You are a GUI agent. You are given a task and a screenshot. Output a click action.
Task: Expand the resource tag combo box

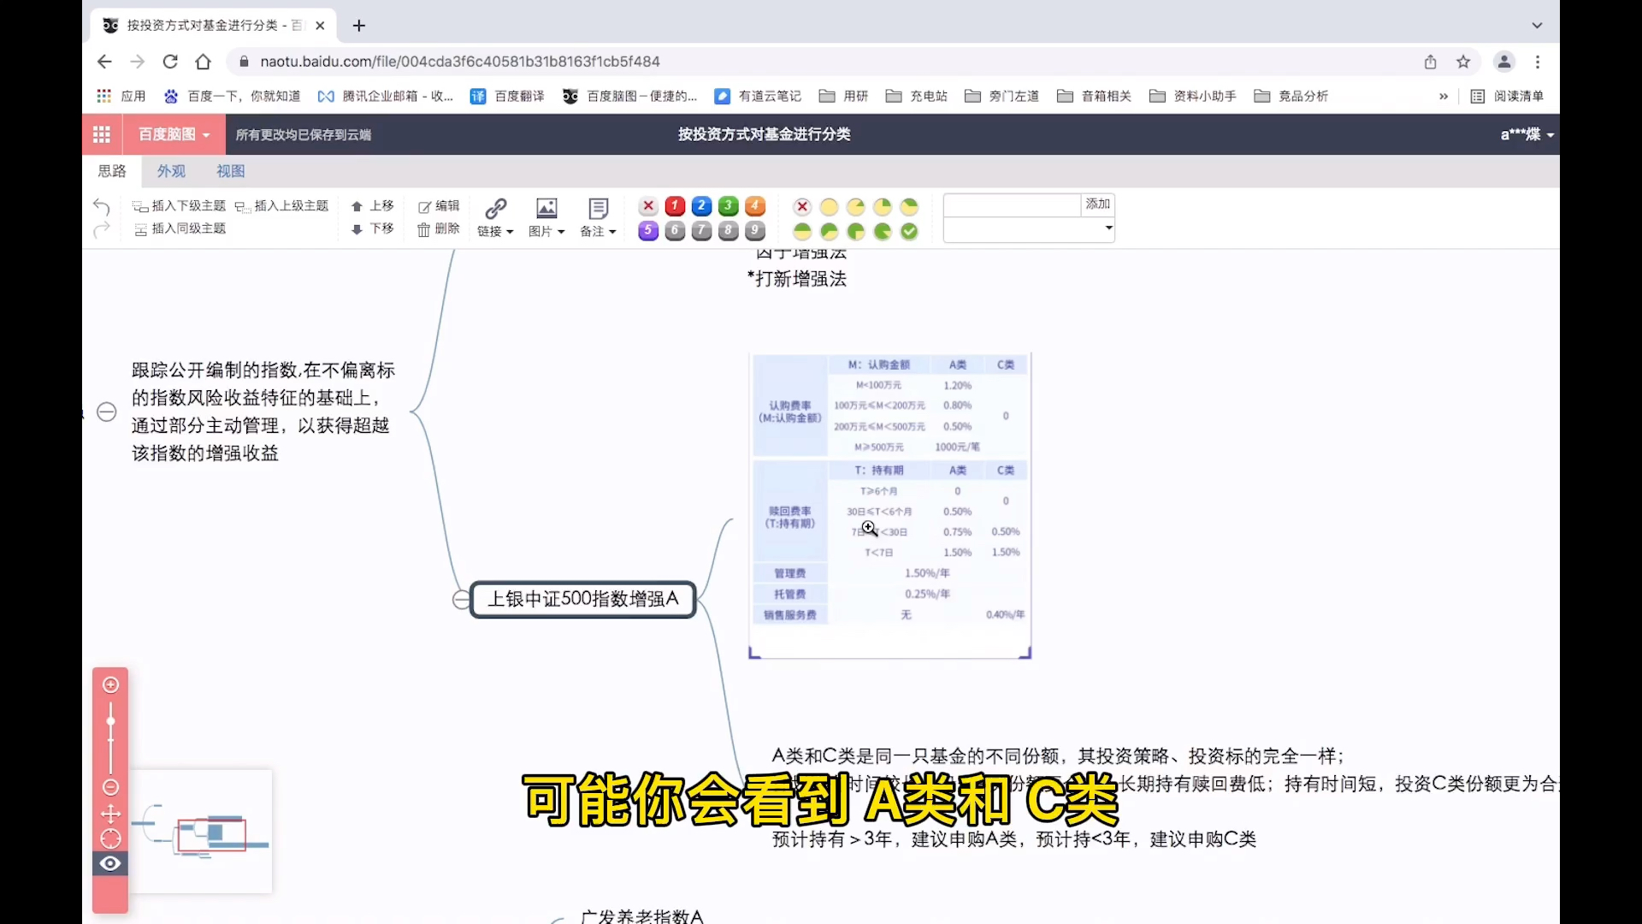pyautogui.click(x=1108, y=228)
